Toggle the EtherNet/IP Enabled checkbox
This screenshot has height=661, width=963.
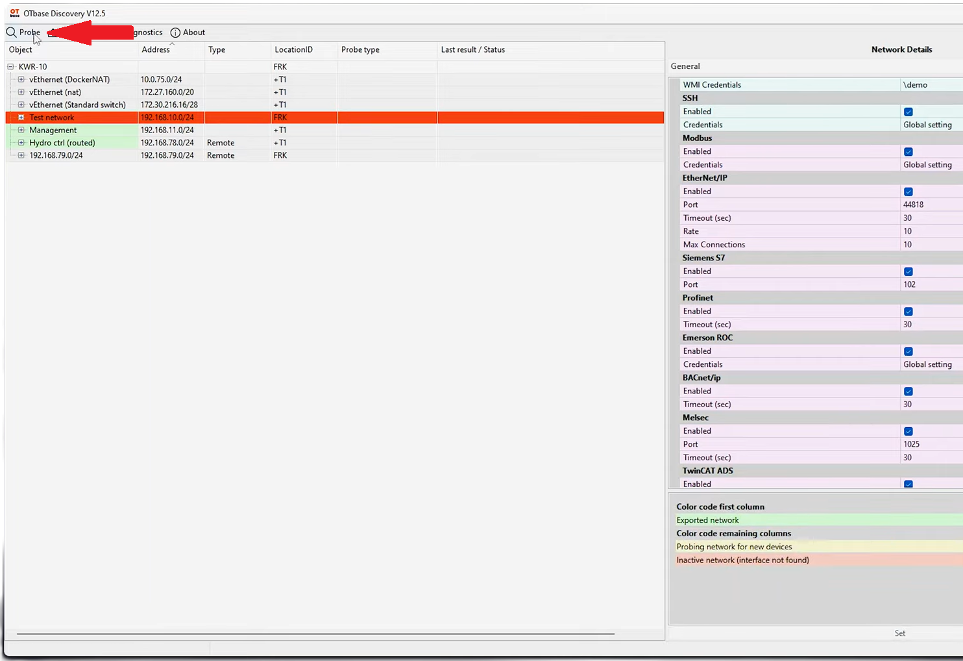[x=908, y=192]
